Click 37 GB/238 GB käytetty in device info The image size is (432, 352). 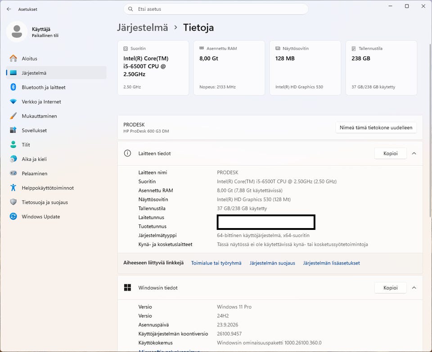tap(242, 208)
